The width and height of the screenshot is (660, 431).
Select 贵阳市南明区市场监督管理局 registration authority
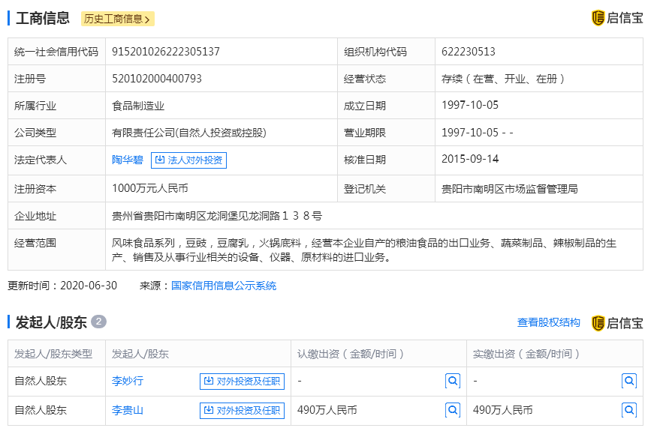point(509,189)
